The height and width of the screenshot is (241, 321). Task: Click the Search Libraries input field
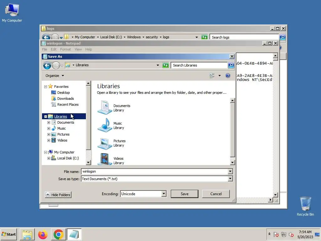199,65
